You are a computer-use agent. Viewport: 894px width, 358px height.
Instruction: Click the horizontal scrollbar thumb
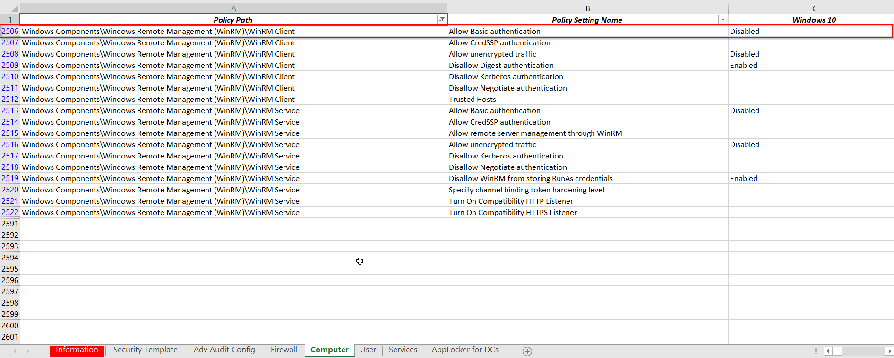[x=837, y=351]
